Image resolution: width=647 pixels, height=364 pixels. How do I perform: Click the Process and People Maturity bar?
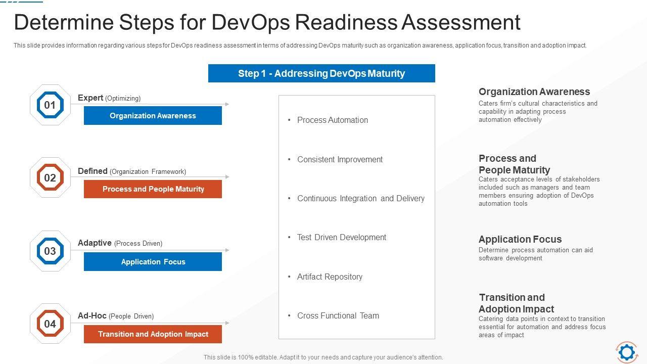153,189
